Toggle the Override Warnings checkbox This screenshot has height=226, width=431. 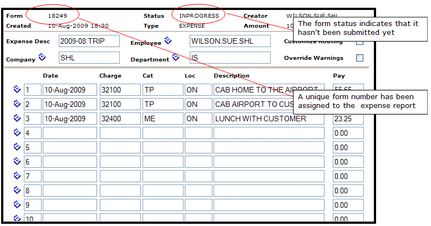click(x=359, y=58)
